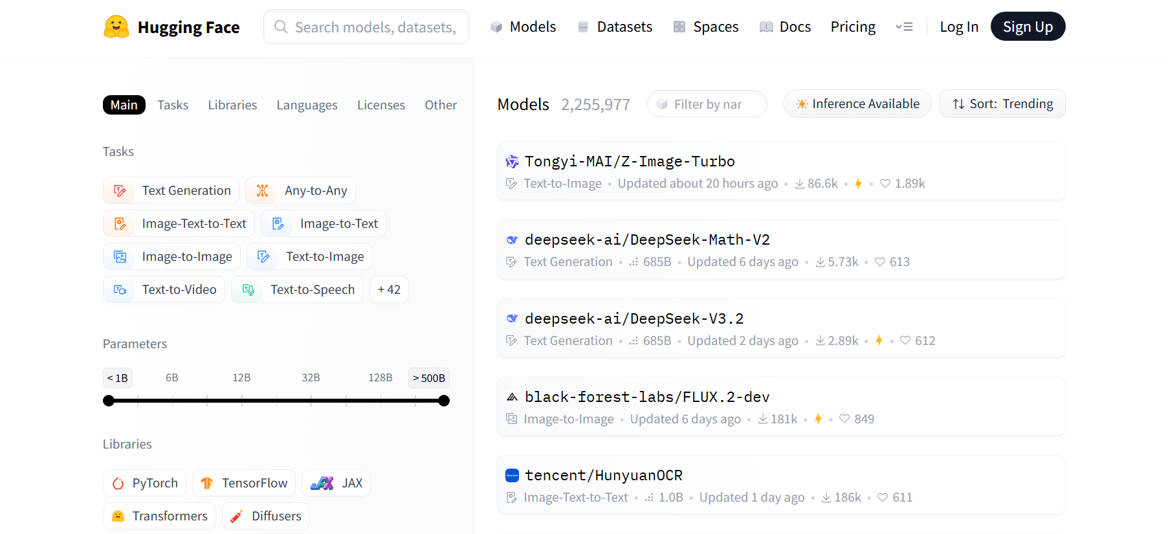Choose the Diffusers library filter
Image resolution: width=1168 pixels, height=534 pixels.
[266, 516]
